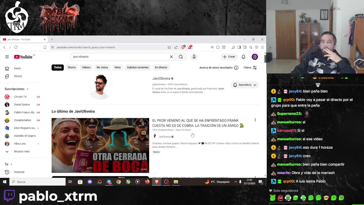Open the account avatar menu
Image resolution: width=364 pixels, height=205 pixels.
255,57
